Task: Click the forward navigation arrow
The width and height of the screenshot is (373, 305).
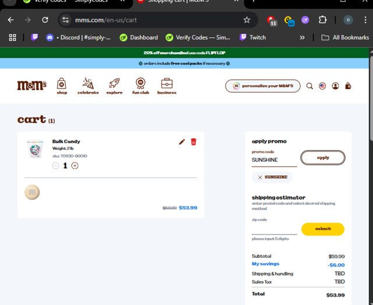Action: [x=27, y=20]
